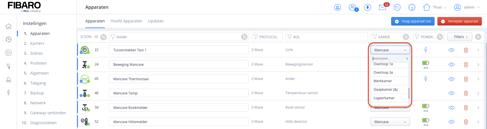Delete Tussenstekker Test 1 with trash icon
This screenshot has width=487, height=129.
tap(466, 50)
